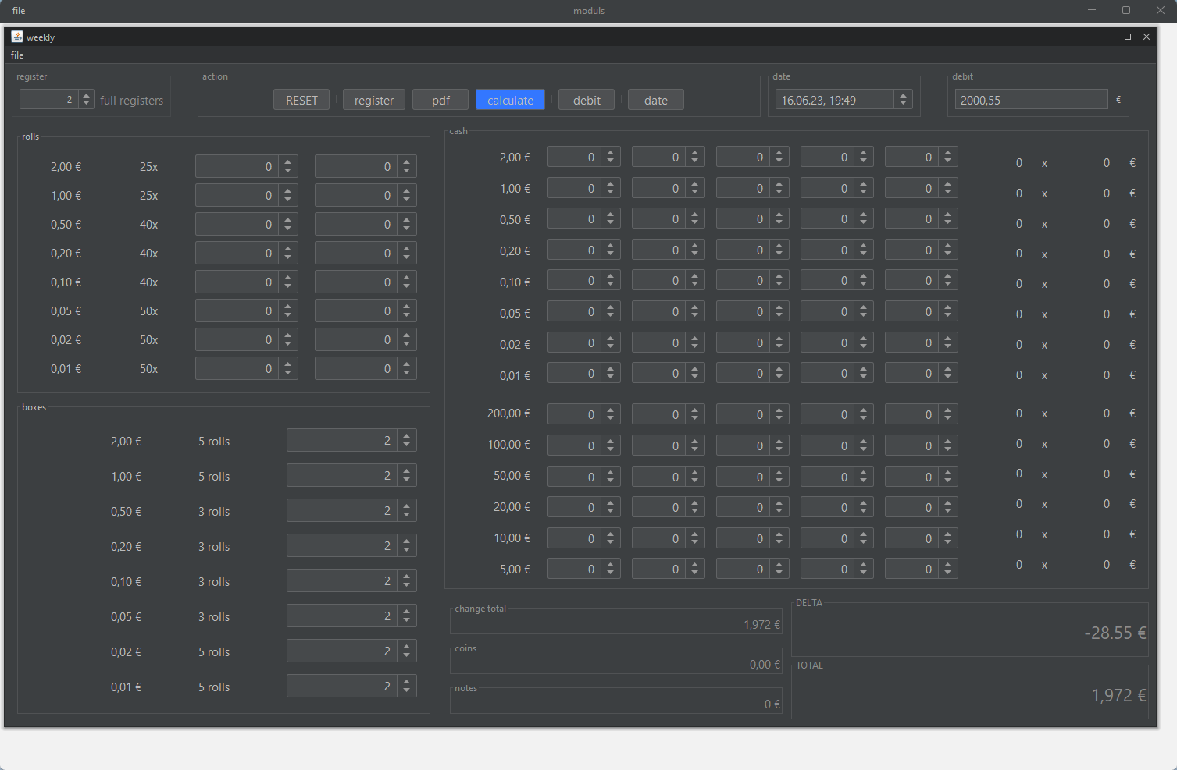Viewport: 1177px width, 770px height.
Task: Click the notes value 0 €
Action: 772,704
